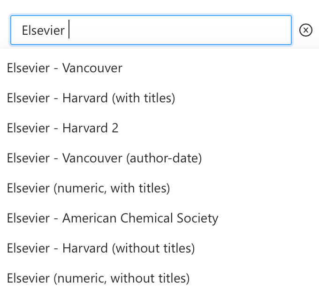Choose Elsevier (numeric, with titles)
Image resolution: width=319 pixels, height=291 pixels.
159,188
